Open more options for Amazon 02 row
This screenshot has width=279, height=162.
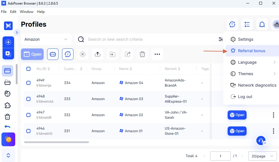(x=274, y=115)
